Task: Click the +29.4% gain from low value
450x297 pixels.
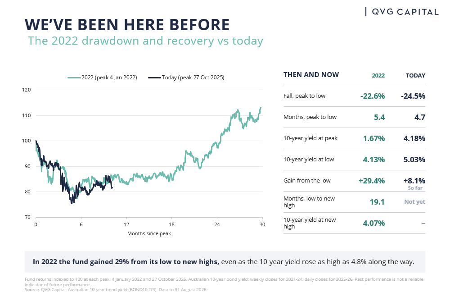Action: click(371, 181)
